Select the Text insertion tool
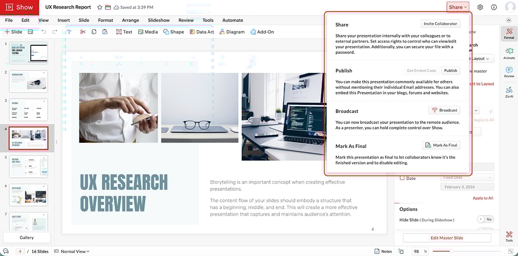Screen dimensions: 518x256 124,31
